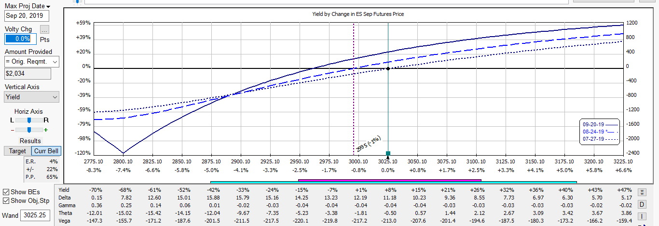Toggle the Show BEs checkbox
The height and width of the screenshot is (226, 659).
[7, 191]
